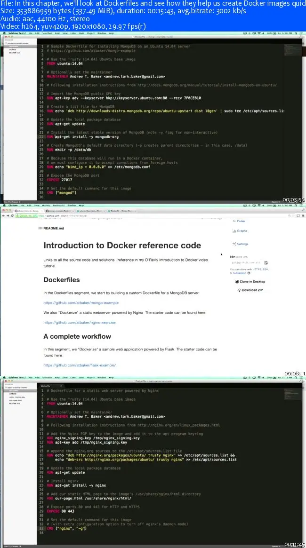The width and height of the screenshot is (306, 548).
Task: Click code line "FROM ubuntu:14.04" in mongo Dockerfile
Action: (x=65, y=64)
